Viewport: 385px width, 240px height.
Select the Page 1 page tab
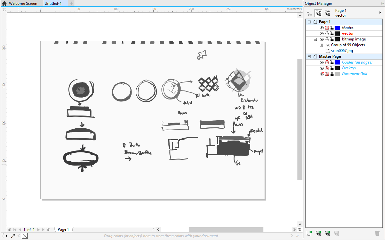[63, 229]
